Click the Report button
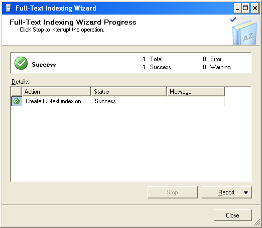Screen dimensions: 262x228 226,192
